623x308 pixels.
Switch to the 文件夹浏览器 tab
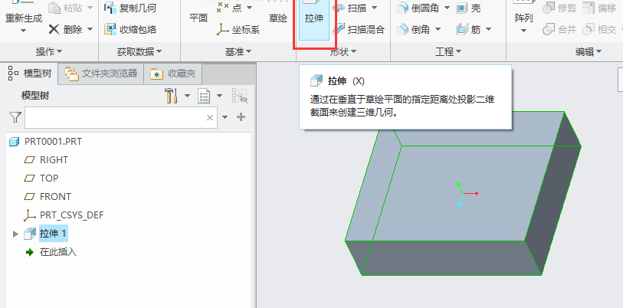(100, 74)
